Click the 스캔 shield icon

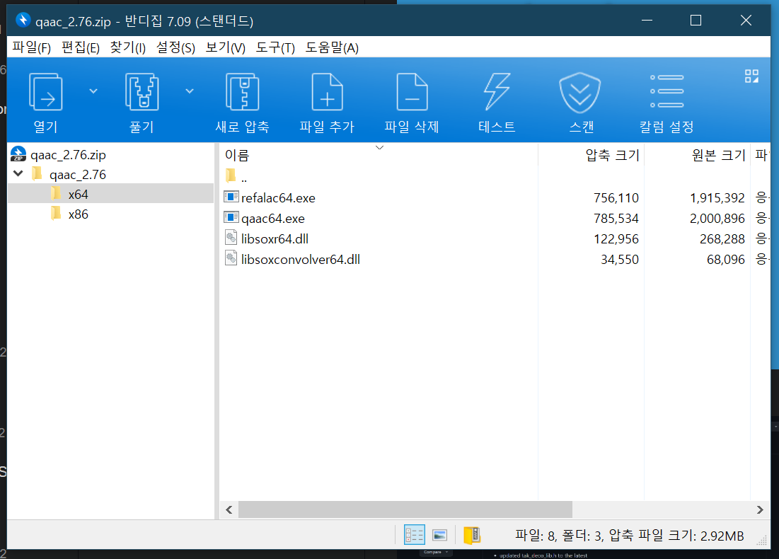579,93
